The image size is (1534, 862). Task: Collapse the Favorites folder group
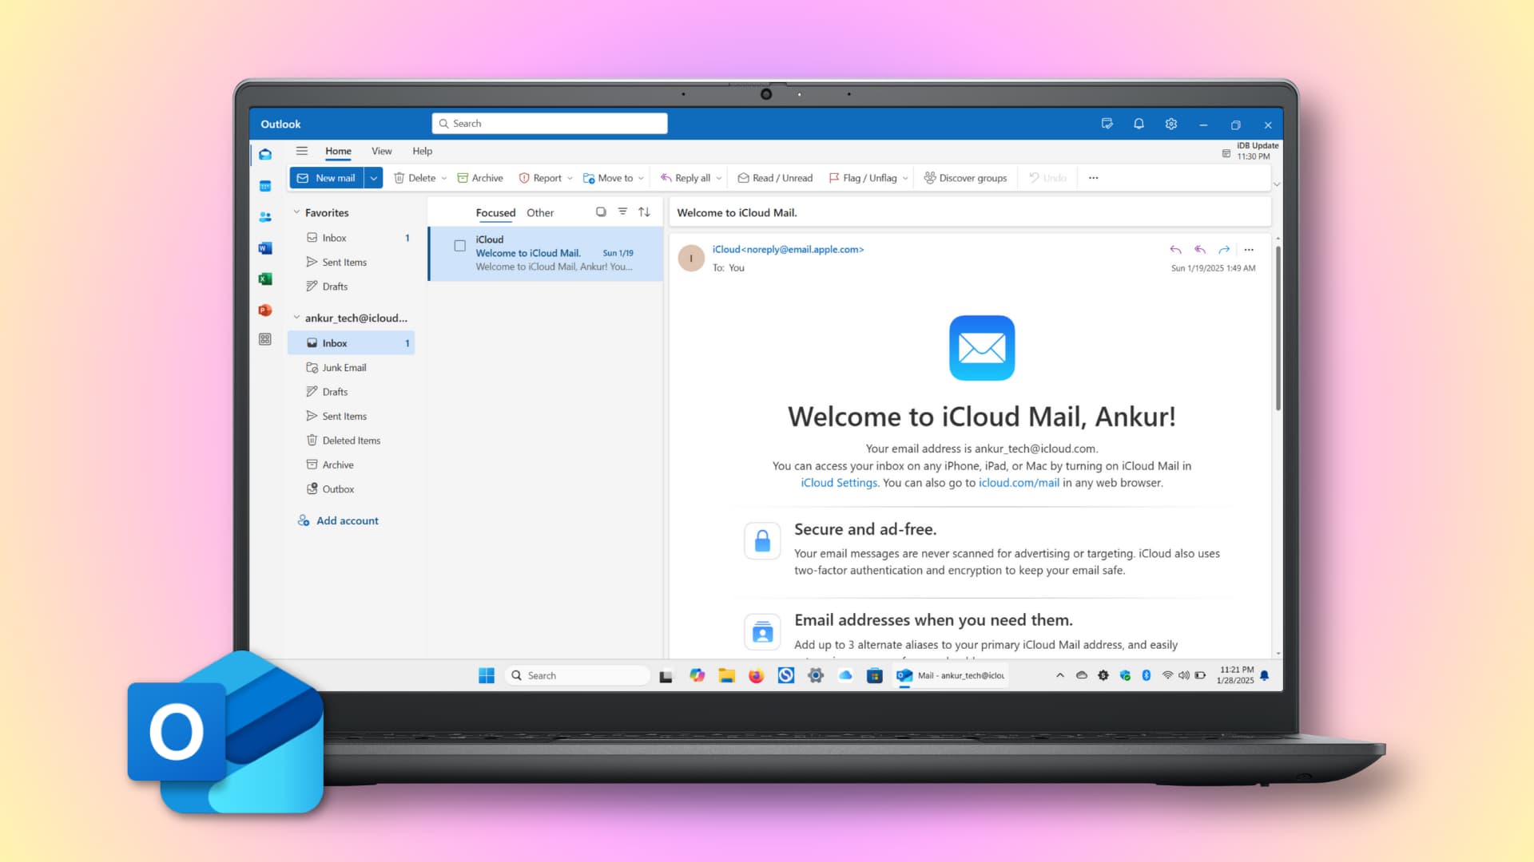click(296, 212)
